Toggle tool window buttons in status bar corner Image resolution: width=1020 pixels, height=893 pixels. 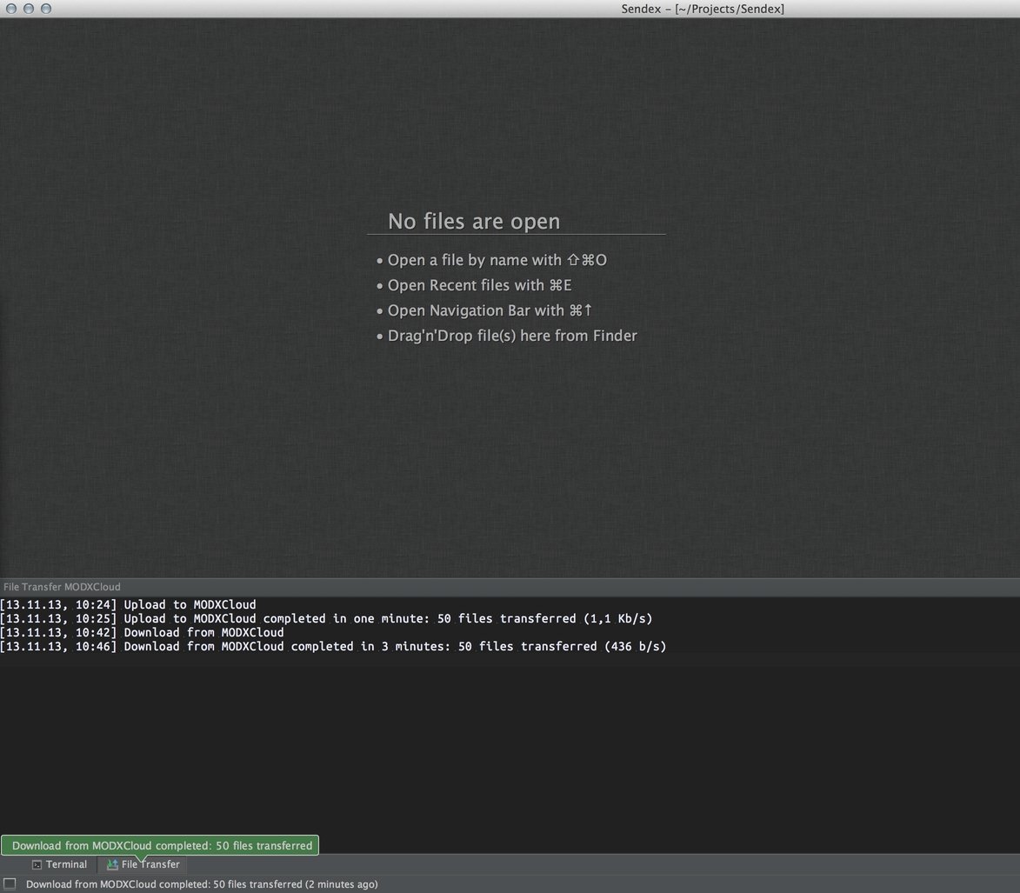10,884
